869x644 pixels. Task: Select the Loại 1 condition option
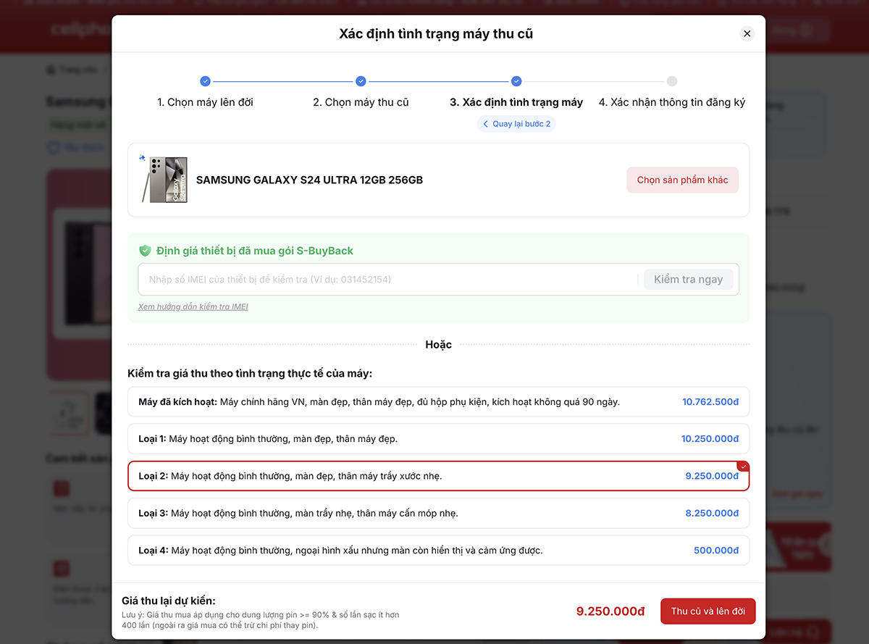point(438,438)
